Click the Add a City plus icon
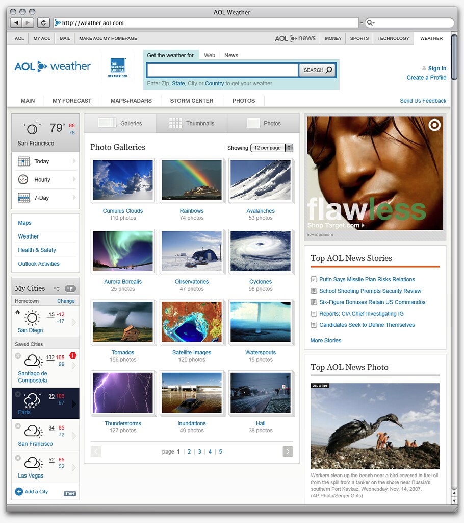The image size is (464, 523). [x=19, y=492]
